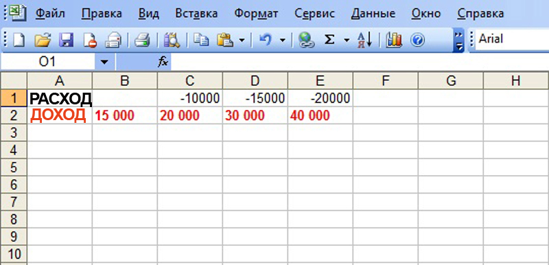Select row 1 header

point(14,98)
